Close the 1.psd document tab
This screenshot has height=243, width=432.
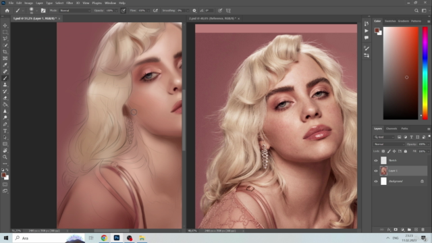(x=59, y=18)
